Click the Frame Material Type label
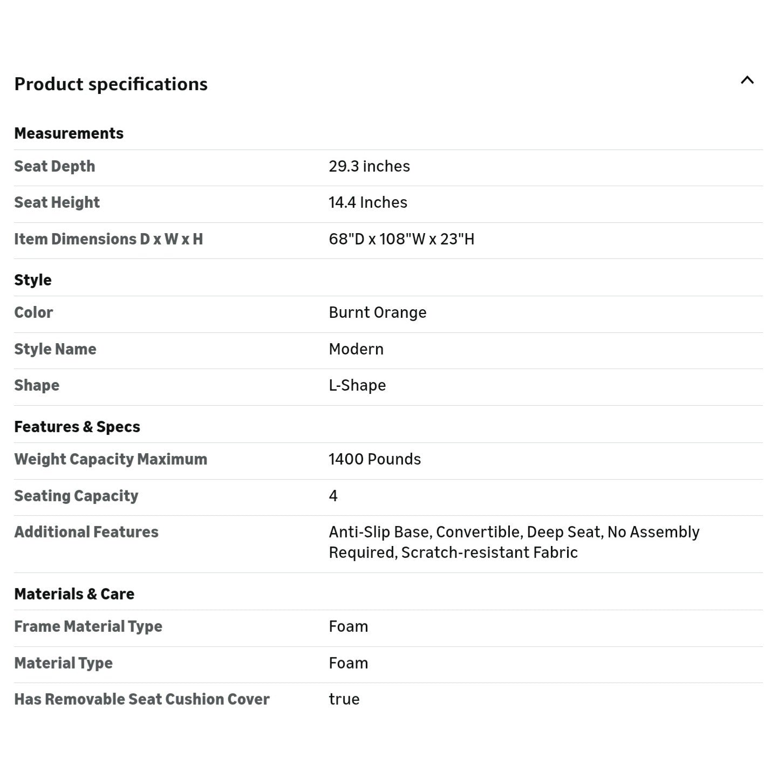 [88, 626]
